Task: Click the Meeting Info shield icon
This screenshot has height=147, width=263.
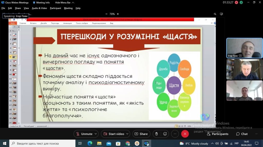Action: pyautogui.click(x=34, y=3)
